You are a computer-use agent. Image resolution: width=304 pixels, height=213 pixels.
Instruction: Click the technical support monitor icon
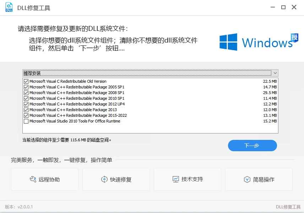pos(176,179)
